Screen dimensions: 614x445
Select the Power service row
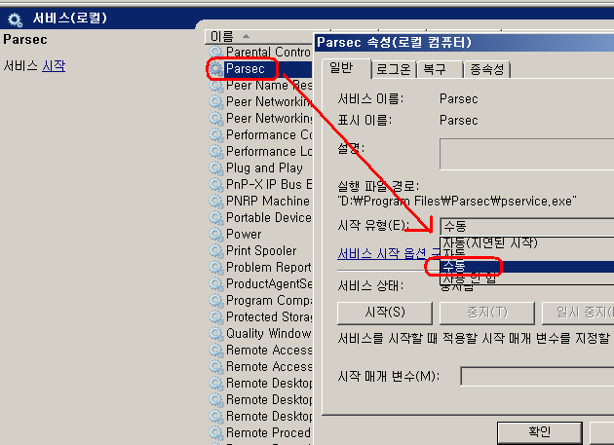261,235
